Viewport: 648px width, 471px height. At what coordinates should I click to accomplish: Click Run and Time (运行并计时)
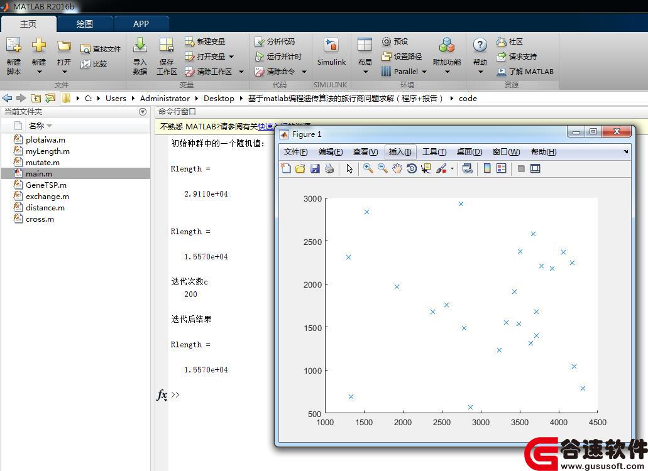[278, 57]
